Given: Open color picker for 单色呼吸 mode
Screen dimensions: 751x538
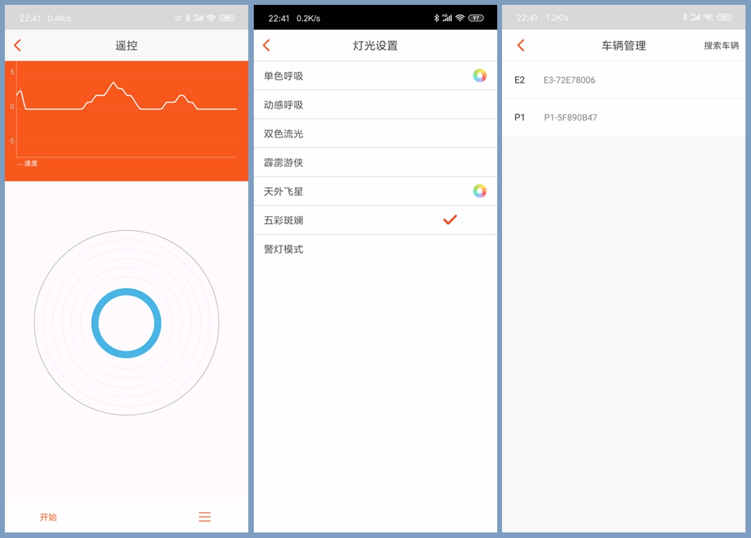Looking at the screenshot, I should [480, 75].
